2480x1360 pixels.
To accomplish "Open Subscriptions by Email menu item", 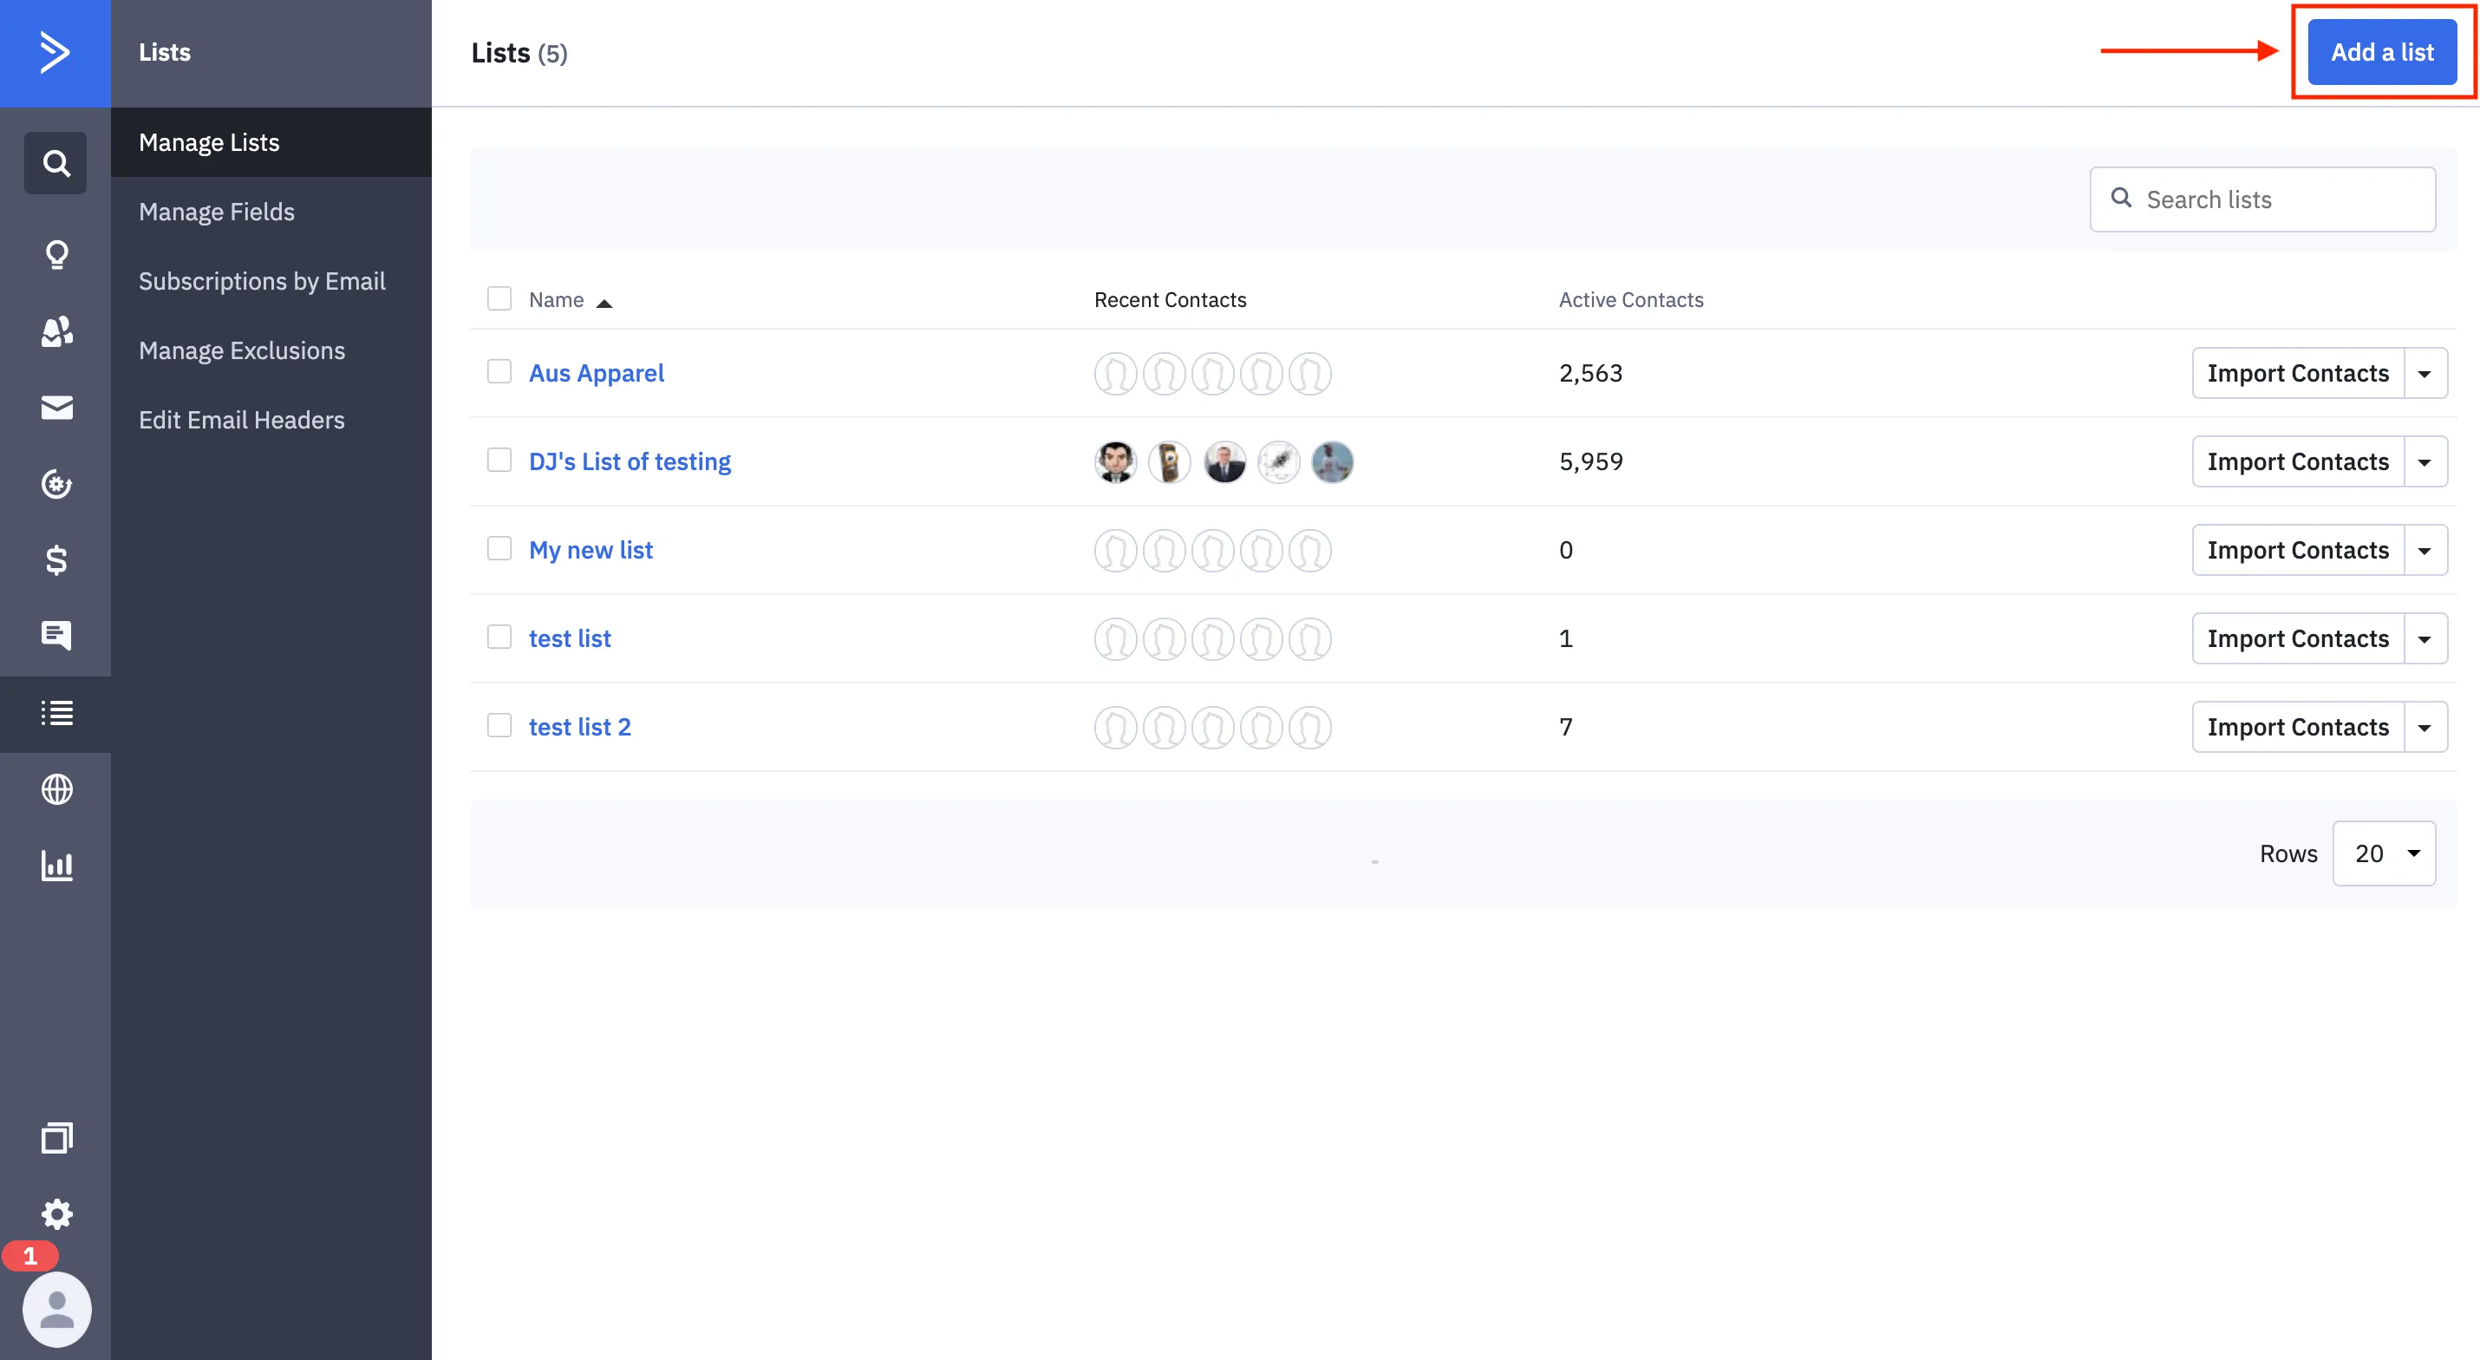I will tap(262, 281).
